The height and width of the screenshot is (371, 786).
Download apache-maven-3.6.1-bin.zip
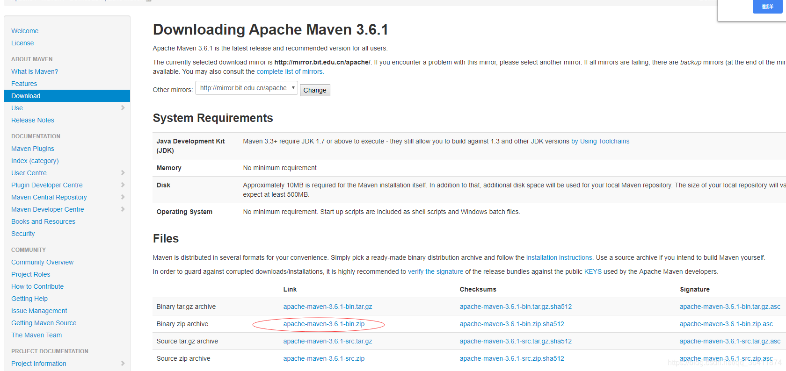click(x=324, y=324)
